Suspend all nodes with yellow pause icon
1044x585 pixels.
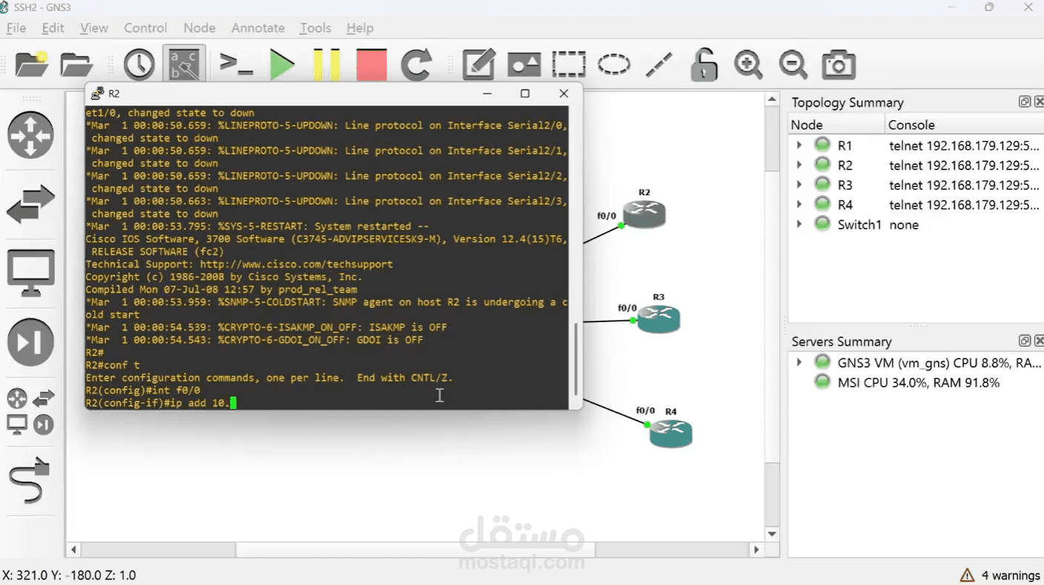point(326,65)
